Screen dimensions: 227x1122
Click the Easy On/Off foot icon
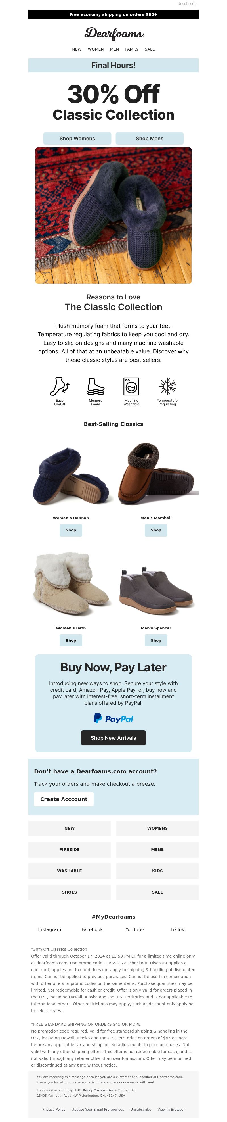point(60,386)
